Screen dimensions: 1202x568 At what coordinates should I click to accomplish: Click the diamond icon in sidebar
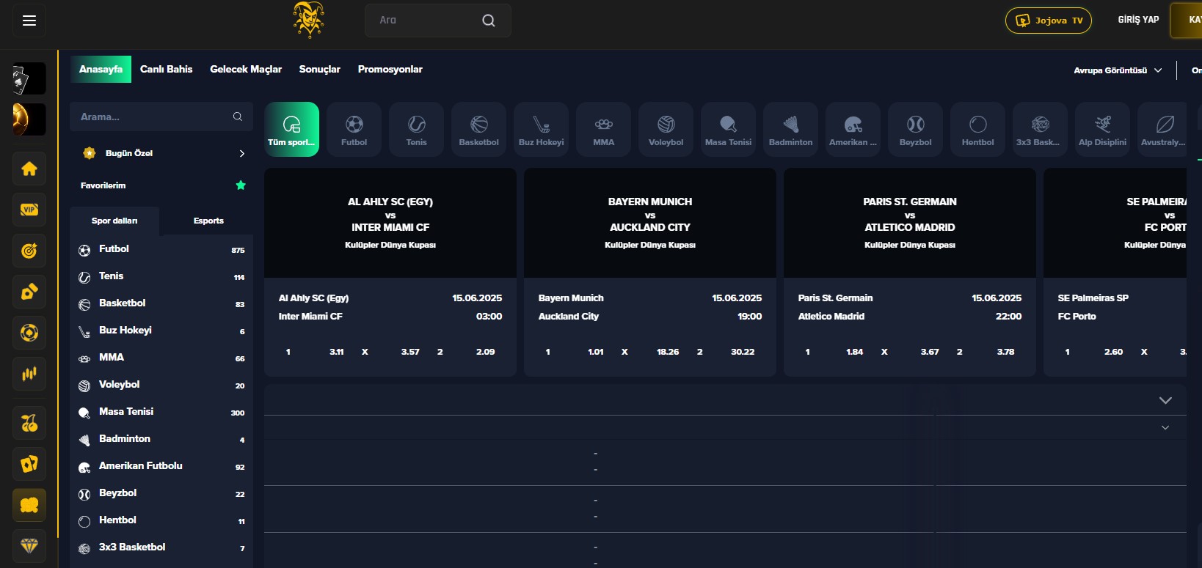tap(29, 546)
